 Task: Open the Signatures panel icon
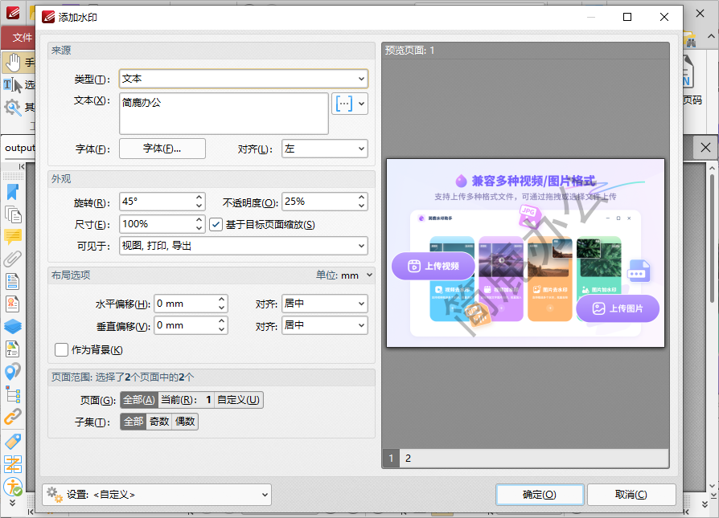click(x=13, y=304)
